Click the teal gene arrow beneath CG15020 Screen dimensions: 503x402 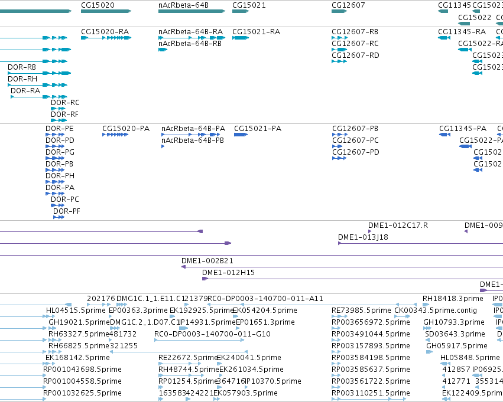click(x=106, y=11)
